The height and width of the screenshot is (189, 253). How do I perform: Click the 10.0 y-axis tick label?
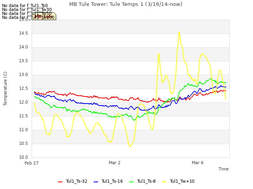tap(24, 157)
